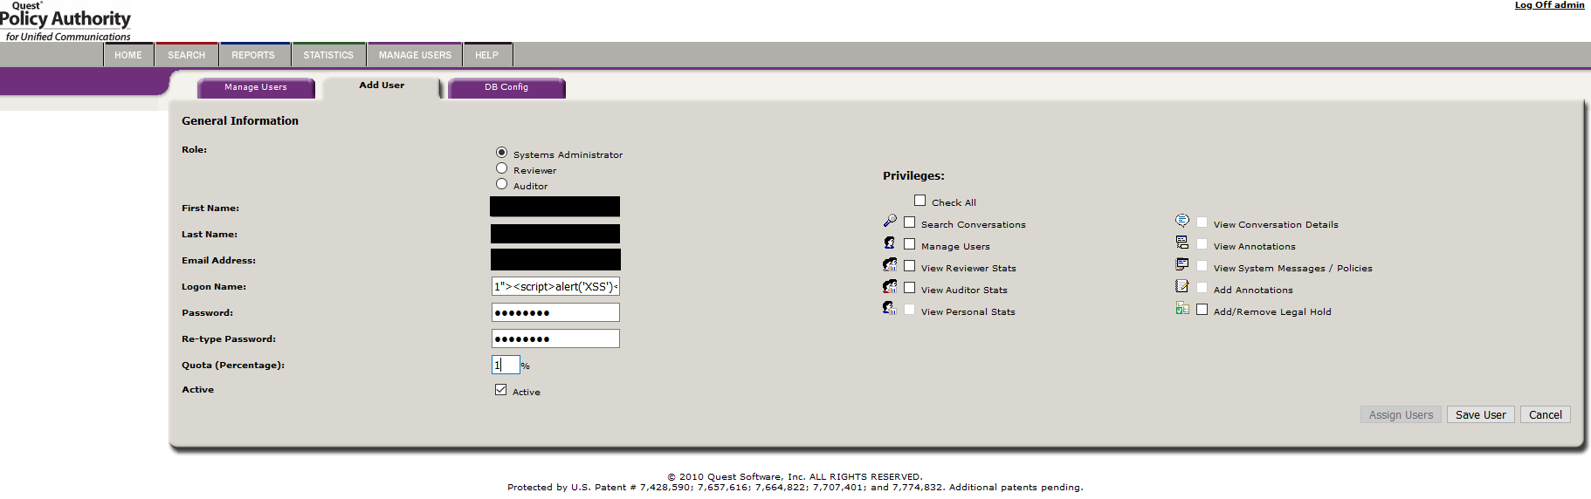Enable View Auditor Stats checkbox

[909, 288]
